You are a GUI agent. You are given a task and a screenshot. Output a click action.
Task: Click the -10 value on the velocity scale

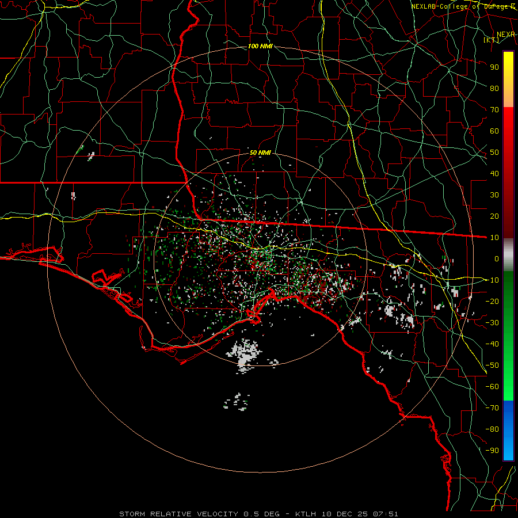click(x=492, y=280)
